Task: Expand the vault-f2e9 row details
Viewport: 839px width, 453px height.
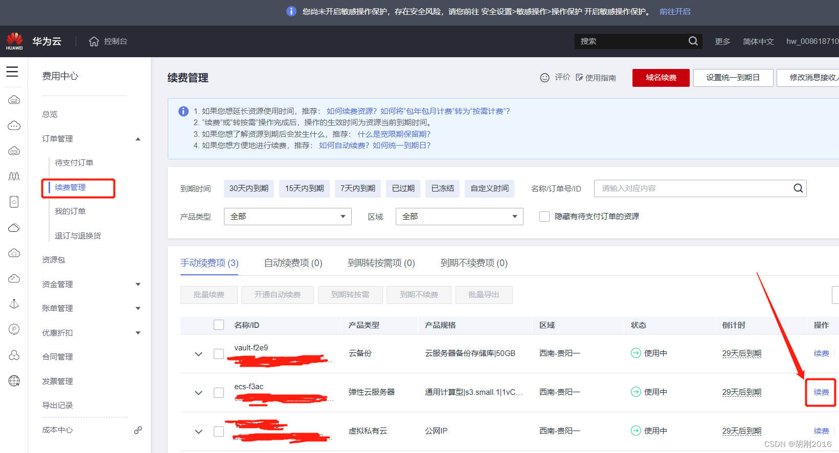Action: click(198, 354)
